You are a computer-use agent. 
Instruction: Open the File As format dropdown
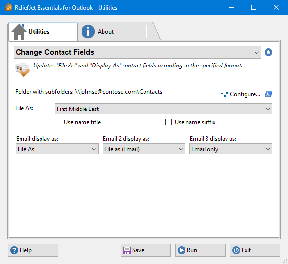click(164, 109)
